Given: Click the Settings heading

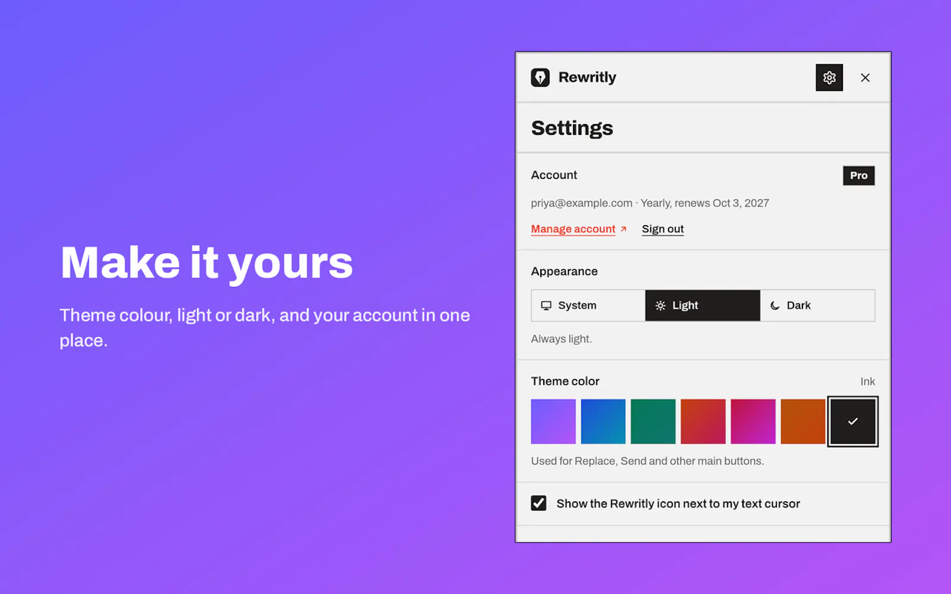Looking at the screenshot, I should 572,128.
